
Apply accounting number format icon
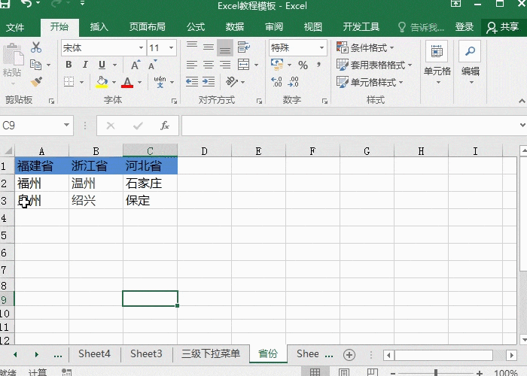pos(277,65)
